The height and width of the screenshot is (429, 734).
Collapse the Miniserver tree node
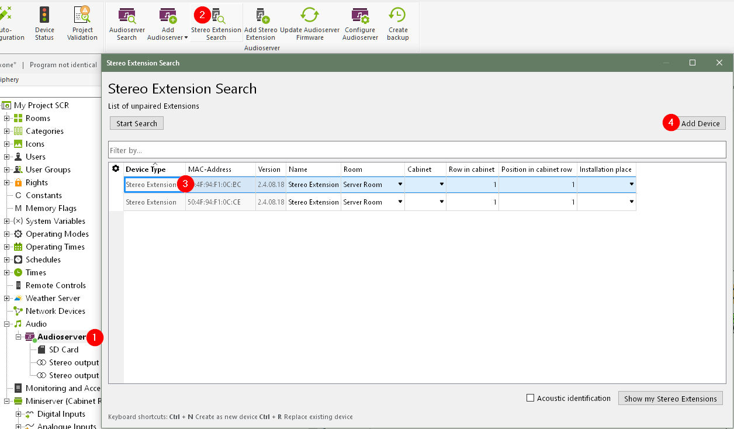click(7, 401)
